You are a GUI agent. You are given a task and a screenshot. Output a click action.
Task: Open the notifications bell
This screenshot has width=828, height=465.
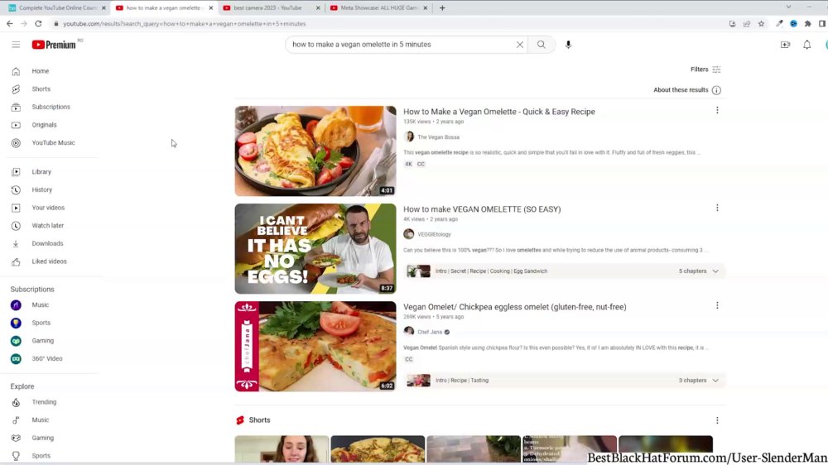806,45
